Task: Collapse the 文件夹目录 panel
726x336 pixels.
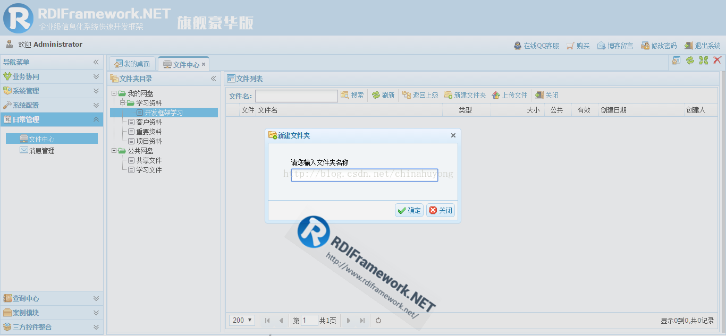Action: 213,79
